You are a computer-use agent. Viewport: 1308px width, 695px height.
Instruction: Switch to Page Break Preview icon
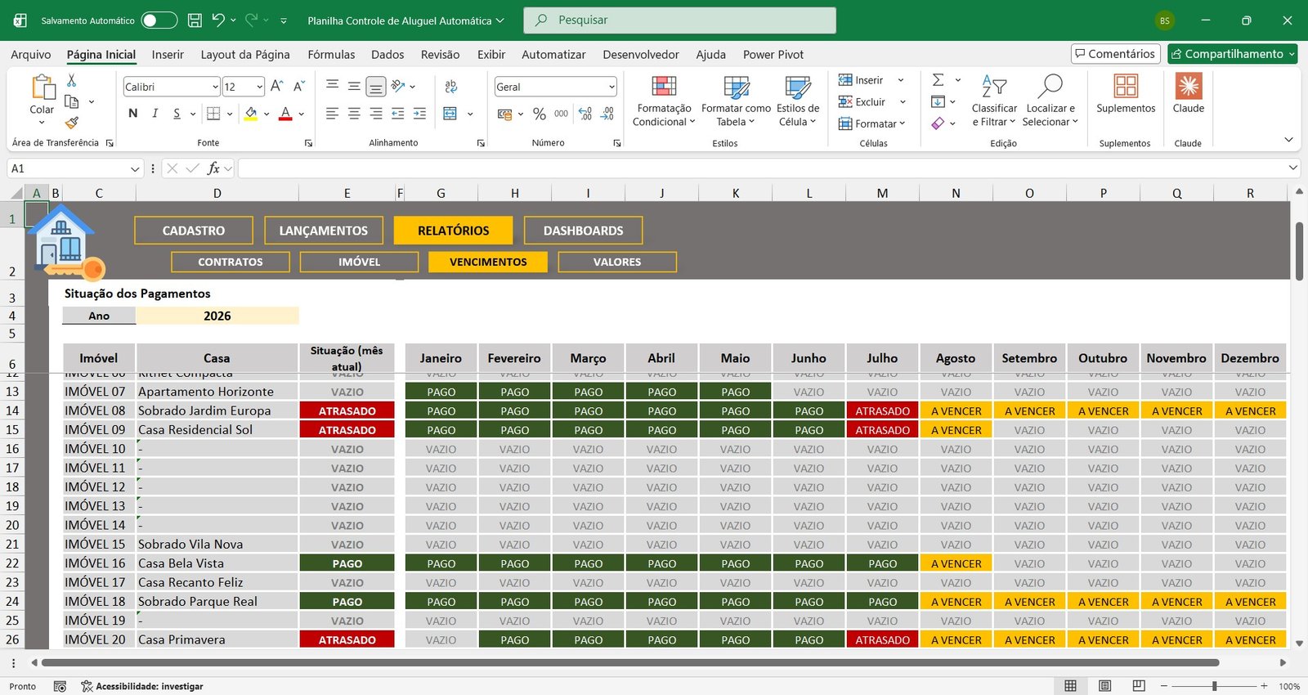click(x=1139, y=686)
